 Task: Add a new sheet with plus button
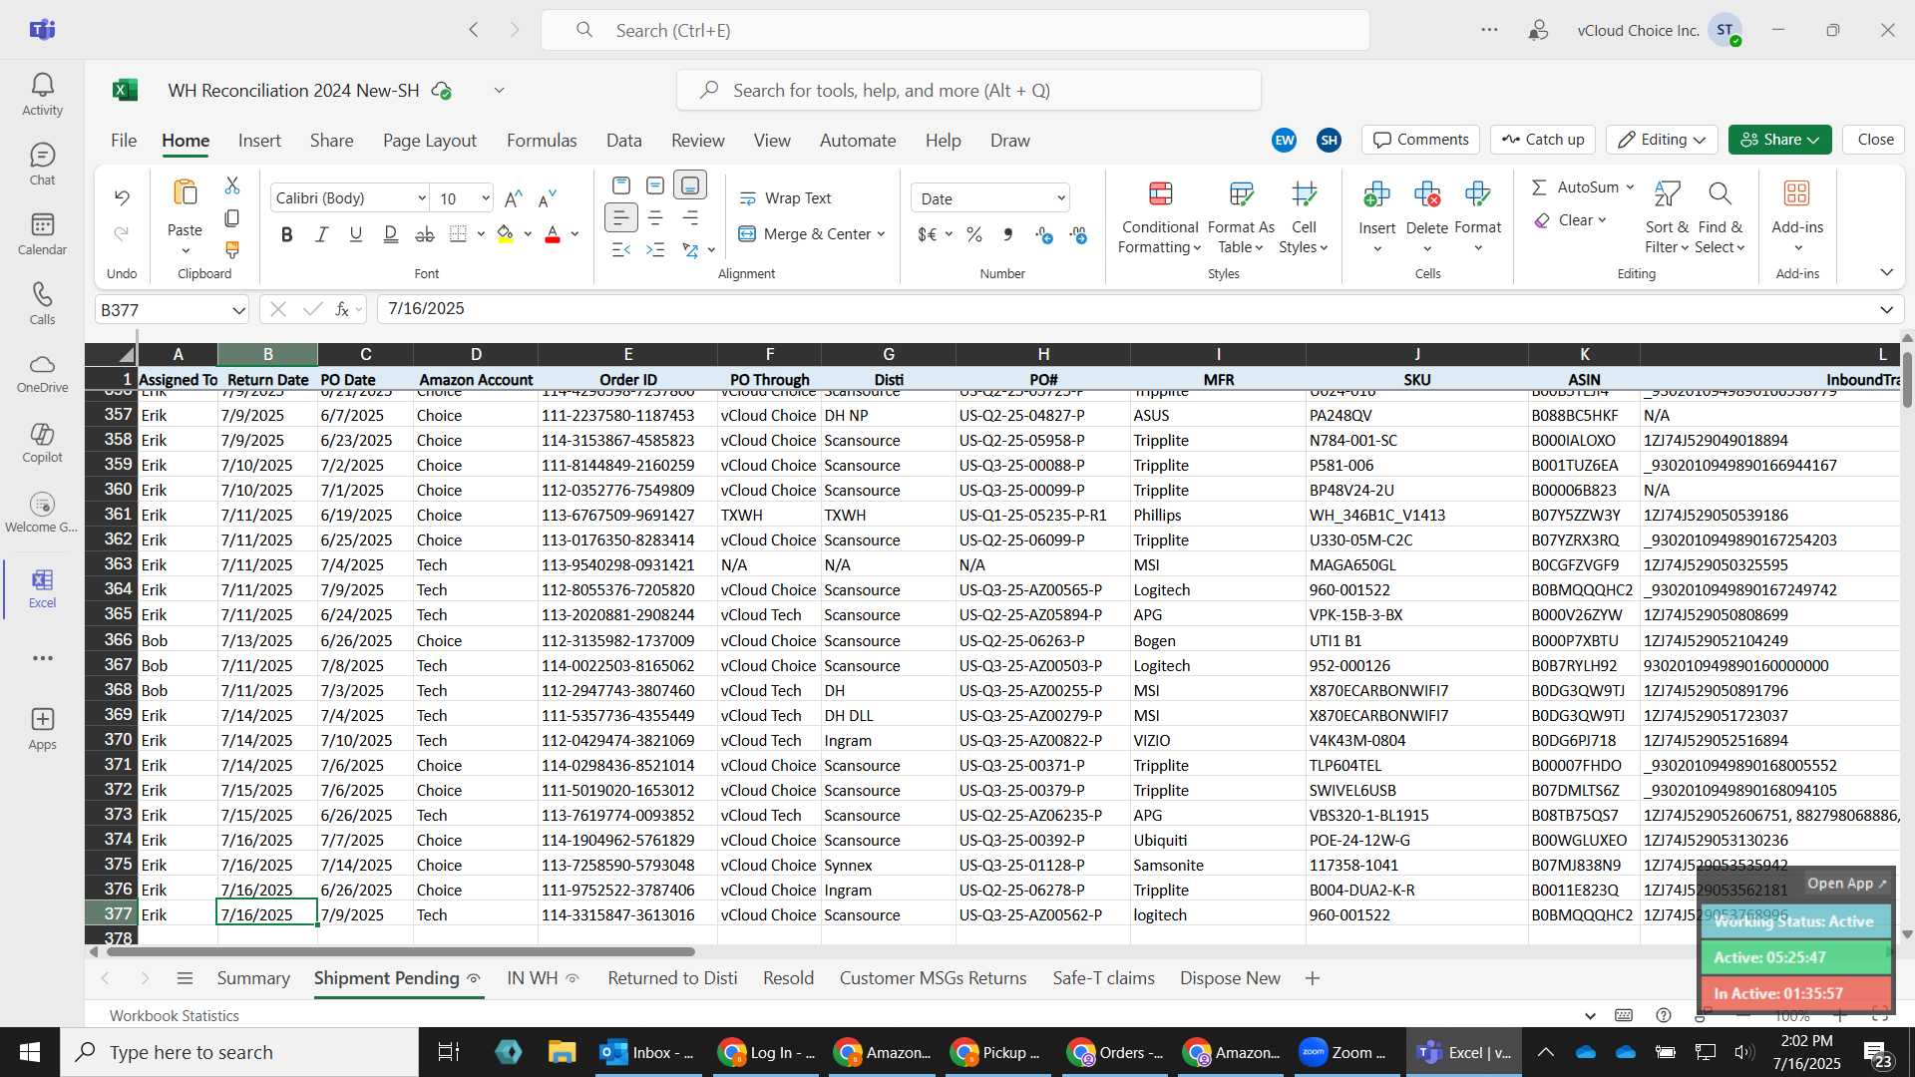click(x=1312, y=978)
